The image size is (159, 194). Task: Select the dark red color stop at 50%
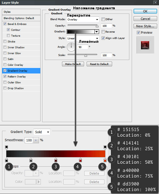[x=56, y=160]
